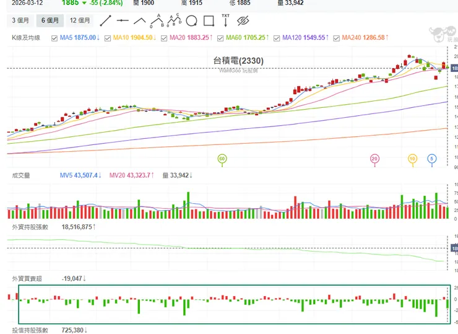Click the blue 5-day marker on chart
Viewport: 458px width, 334px height.
pyautogui.click(x=432, y=159)
